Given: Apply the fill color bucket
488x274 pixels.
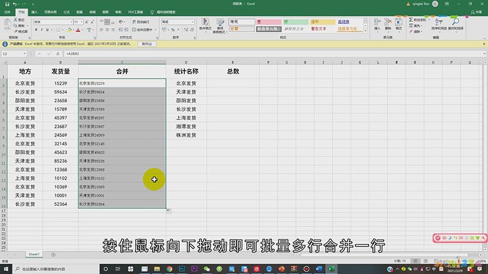Looking at the screenshot, I should pyautogui.click(x=69, y=30).
